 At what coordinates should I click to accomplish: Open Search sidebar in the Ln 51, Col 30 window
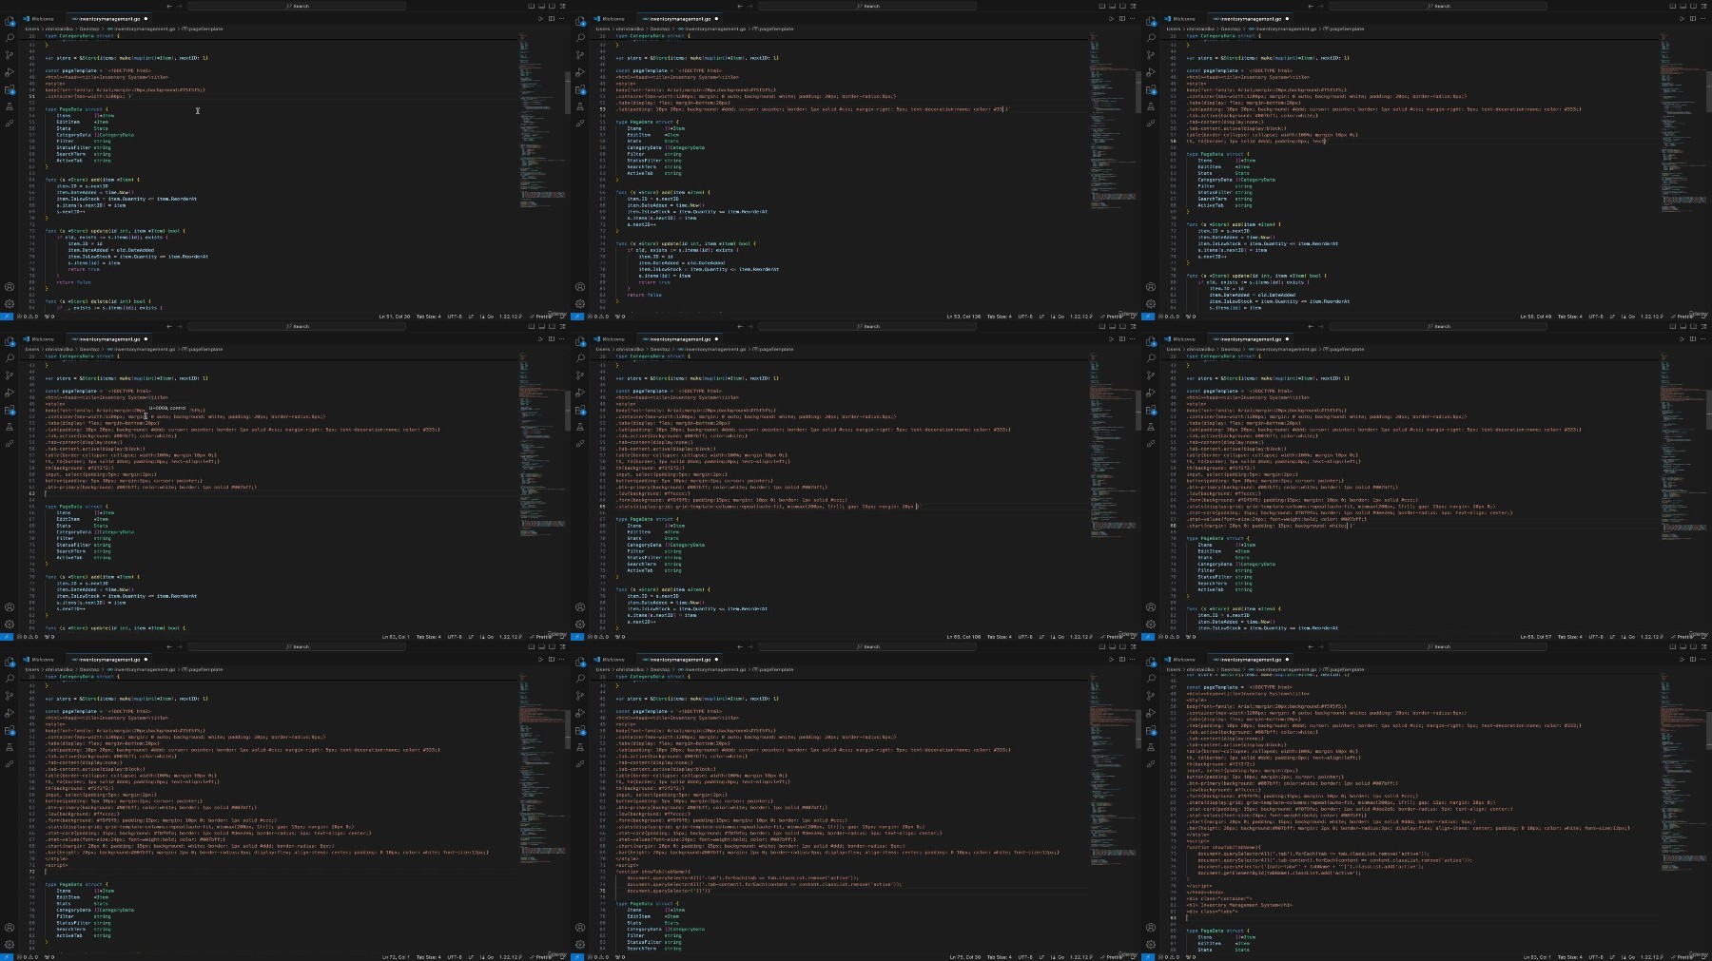[10, 38]
